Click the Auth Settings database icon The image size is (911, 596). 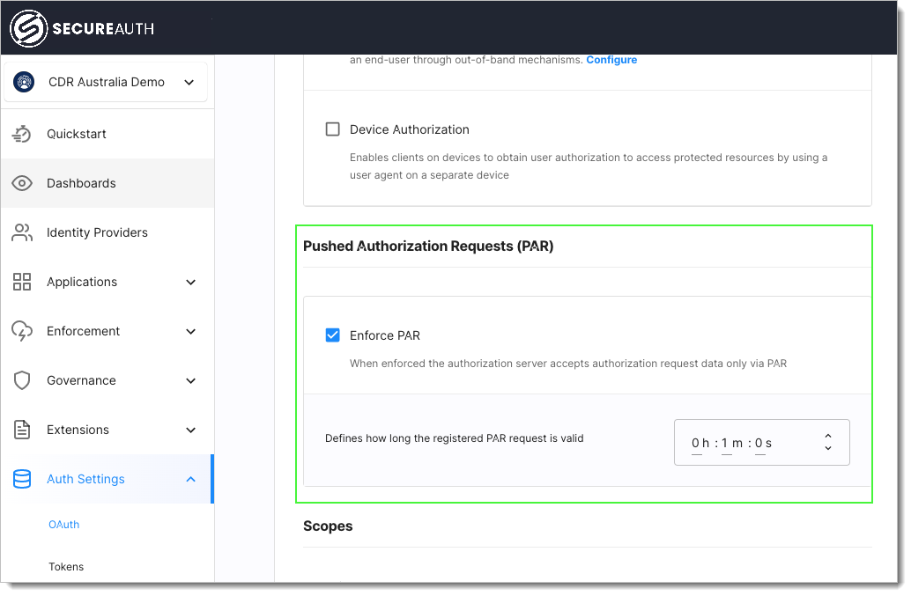(x=22, y=480)
